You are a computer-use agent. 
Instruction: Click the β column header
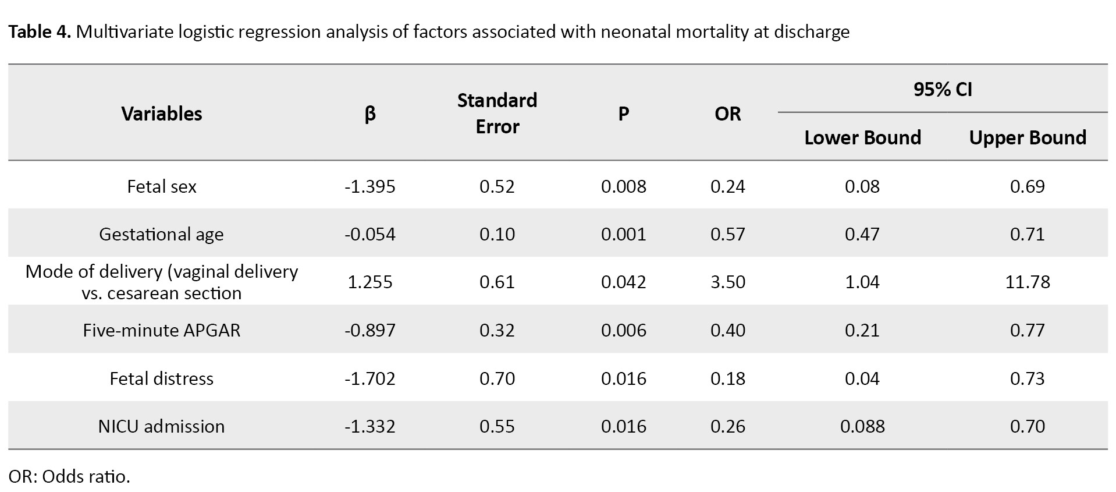tap(370, 114)
